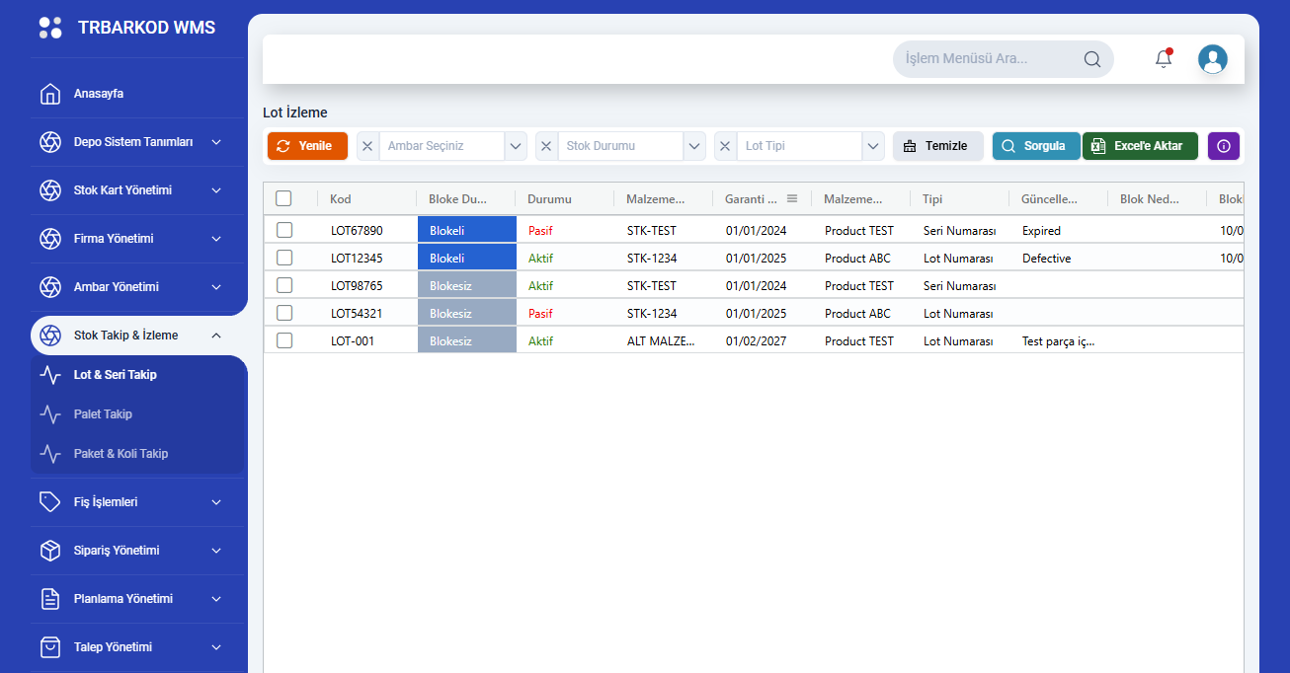Open the user profile avatar
This screenshot has height=673, width=1290.
click(x=1212, y=59)
